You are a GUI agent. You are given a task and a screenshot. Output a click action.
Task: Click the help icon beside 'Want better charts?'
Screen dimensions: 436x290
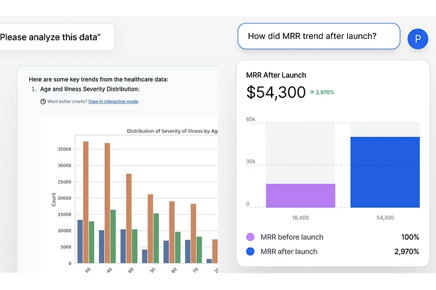tap(43, 101)
